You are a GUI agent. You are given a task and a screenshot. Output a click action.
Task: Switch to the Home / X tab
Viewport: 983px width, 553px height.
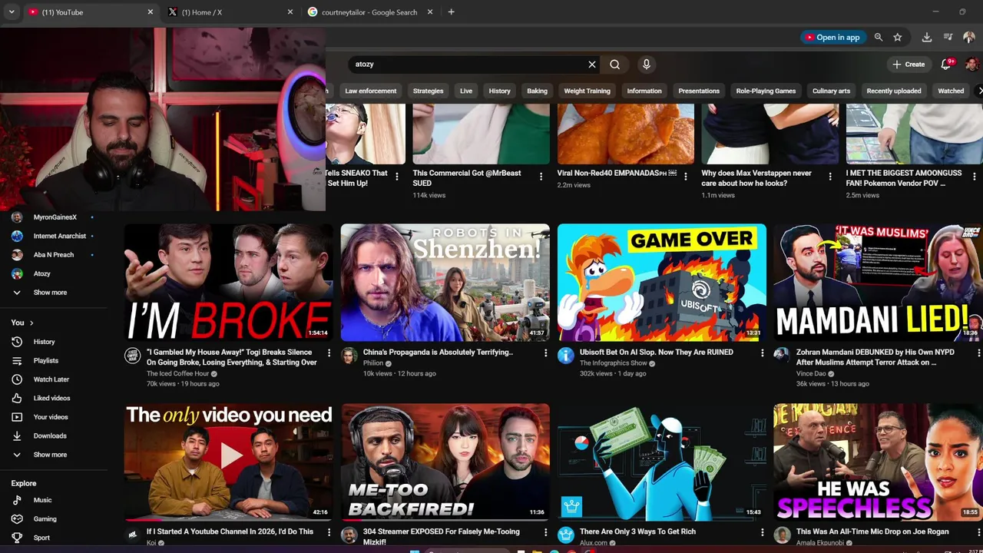(230, 12)
